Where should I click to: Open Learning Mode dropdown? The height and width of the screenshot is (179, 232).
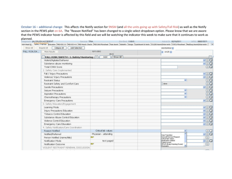(204, 107)
